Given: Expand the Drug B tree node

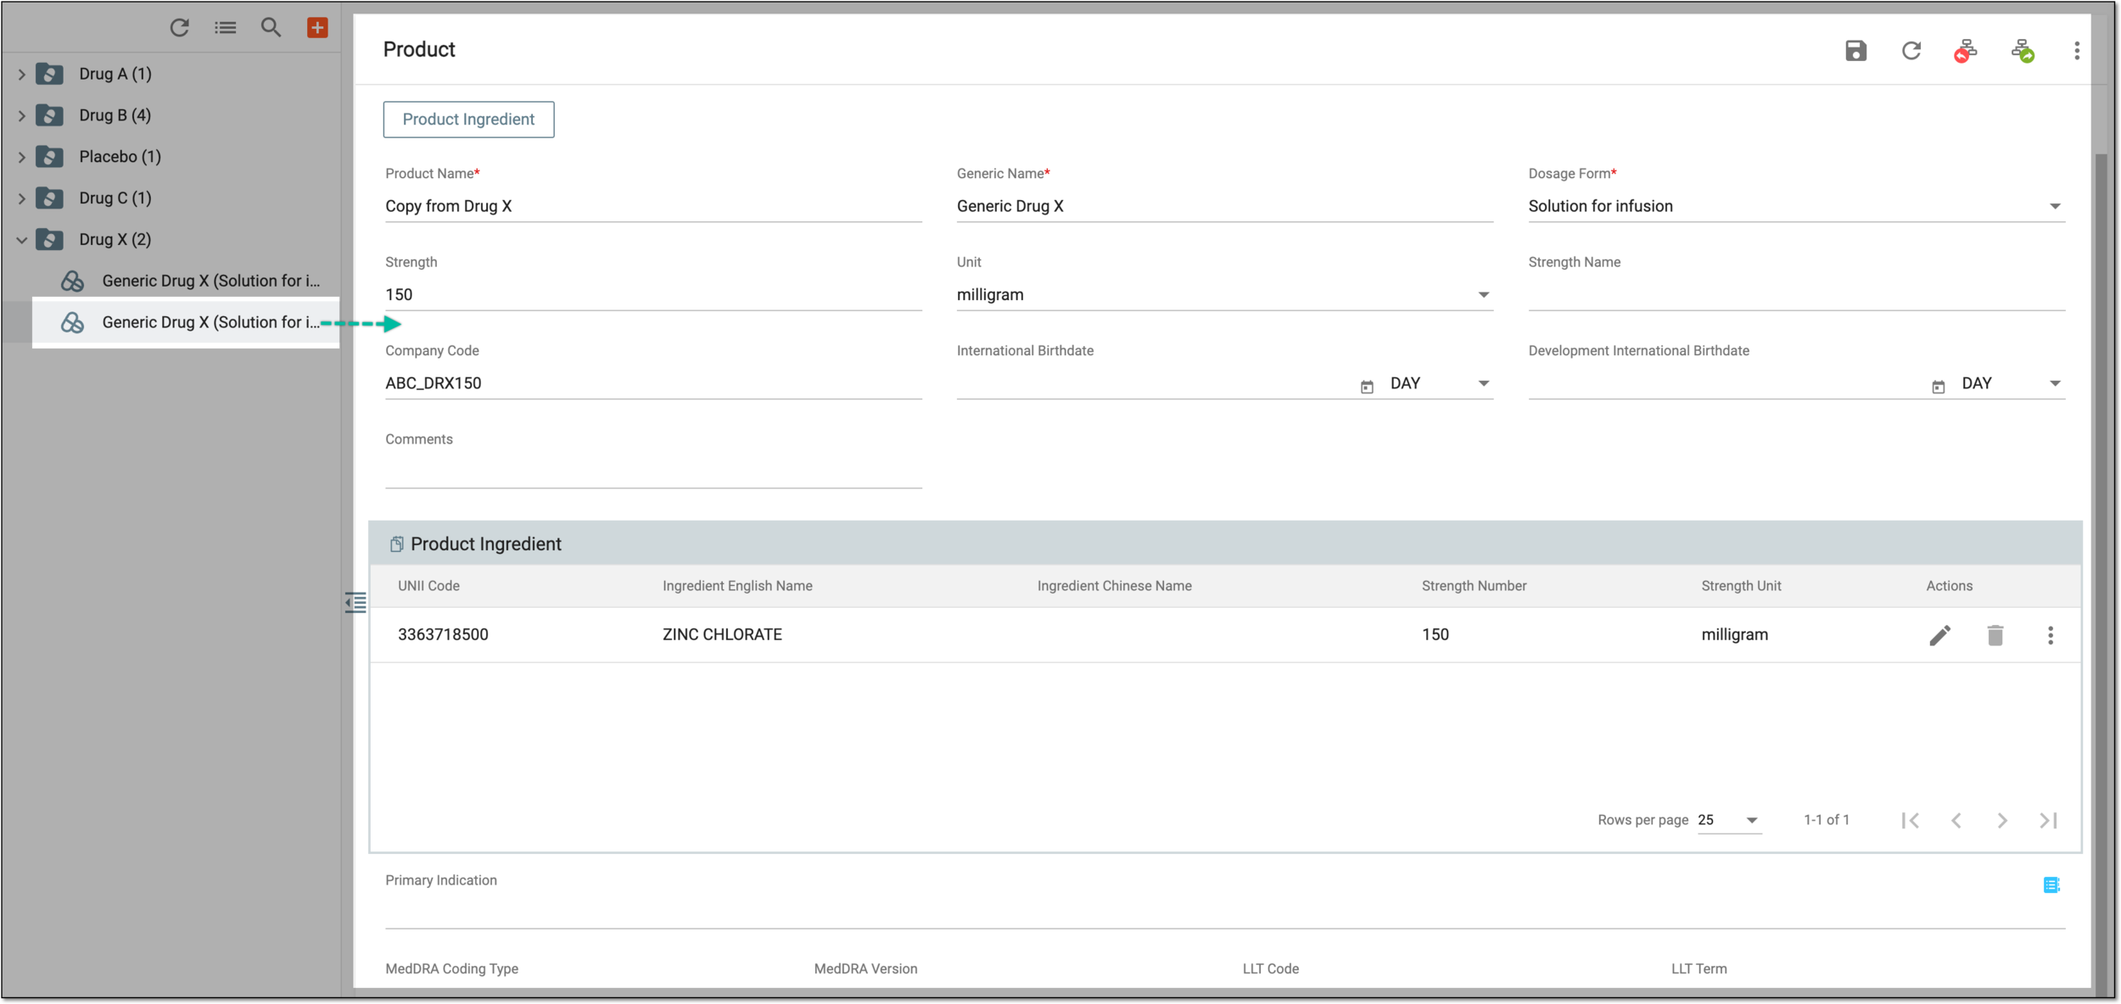Looking at the screenshot, I should click(22, 116).
